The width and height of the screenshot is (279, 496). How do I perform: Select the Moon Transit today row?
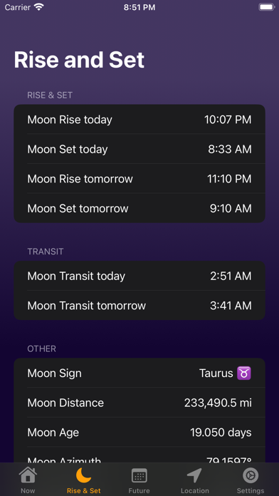coord(139,276)
